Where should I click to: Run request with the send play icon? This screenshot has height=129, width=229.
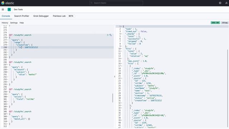[108, 35]
